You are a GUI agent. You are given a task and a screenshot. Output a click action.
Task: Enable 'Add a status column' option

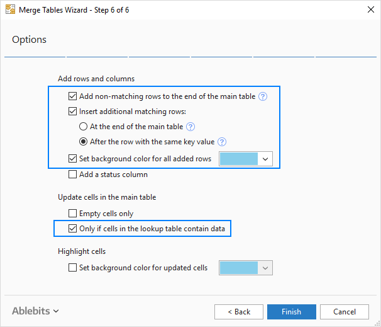(73, 174)
